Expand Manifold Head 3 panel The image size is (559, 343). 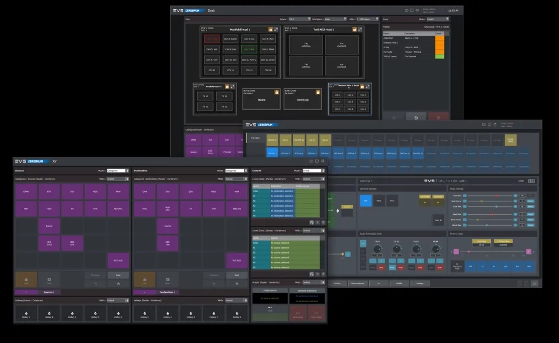pyautogui.click(x=232, y=87)
